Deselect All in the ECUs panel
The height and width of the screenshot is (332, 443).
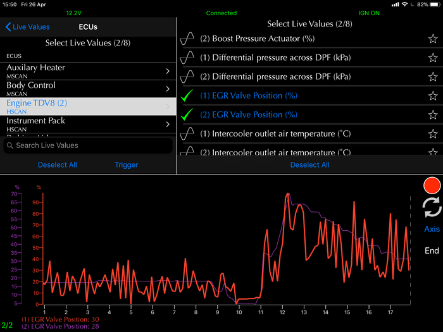point(58,165)
